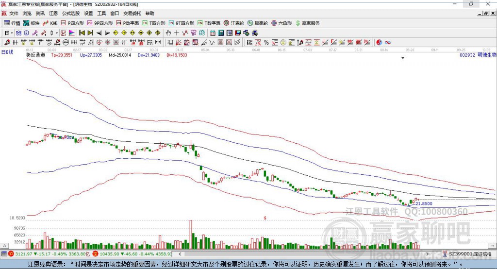497x269 pixels.
Task: Open the 交易委托 menu
Action: pos(132,13)
